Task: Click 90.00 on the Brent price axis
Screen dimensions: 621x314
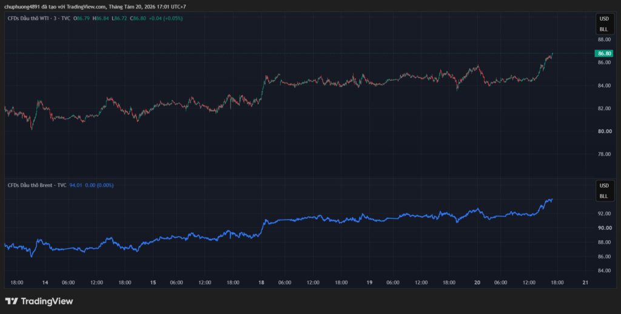Action: pos(605,228)
